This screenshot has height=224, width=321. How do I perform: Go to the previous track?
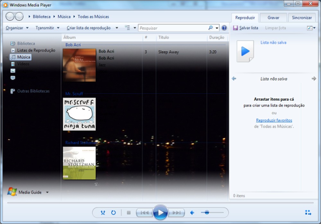[x=145, y=212]
